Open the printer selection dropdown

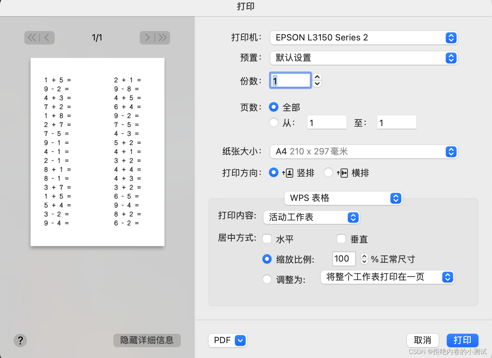(x=364, y=37)
